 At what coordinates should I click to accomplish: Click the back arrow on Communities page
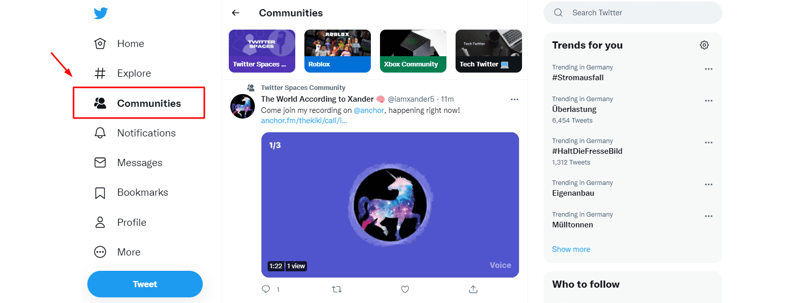point(235,13)
